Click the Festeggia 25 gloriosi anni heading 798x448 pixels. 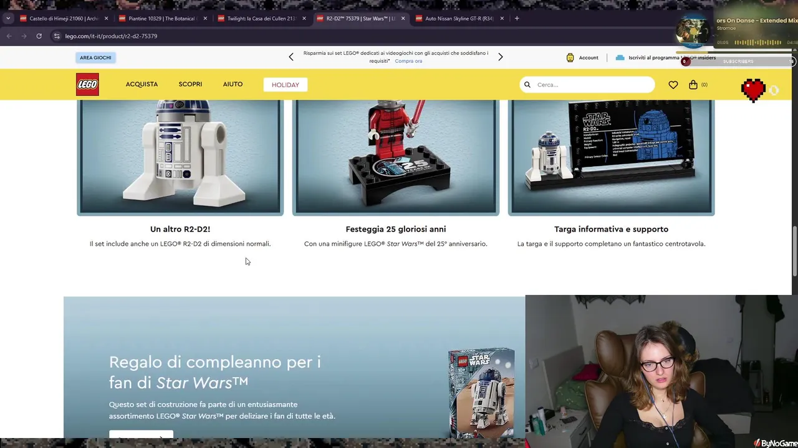tap(396, 229)
